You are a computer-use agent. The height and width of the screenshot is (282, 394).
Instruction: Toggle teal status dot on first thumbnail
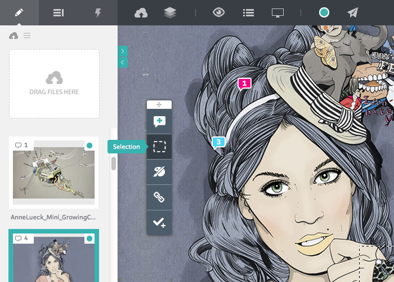pos(89,146)
